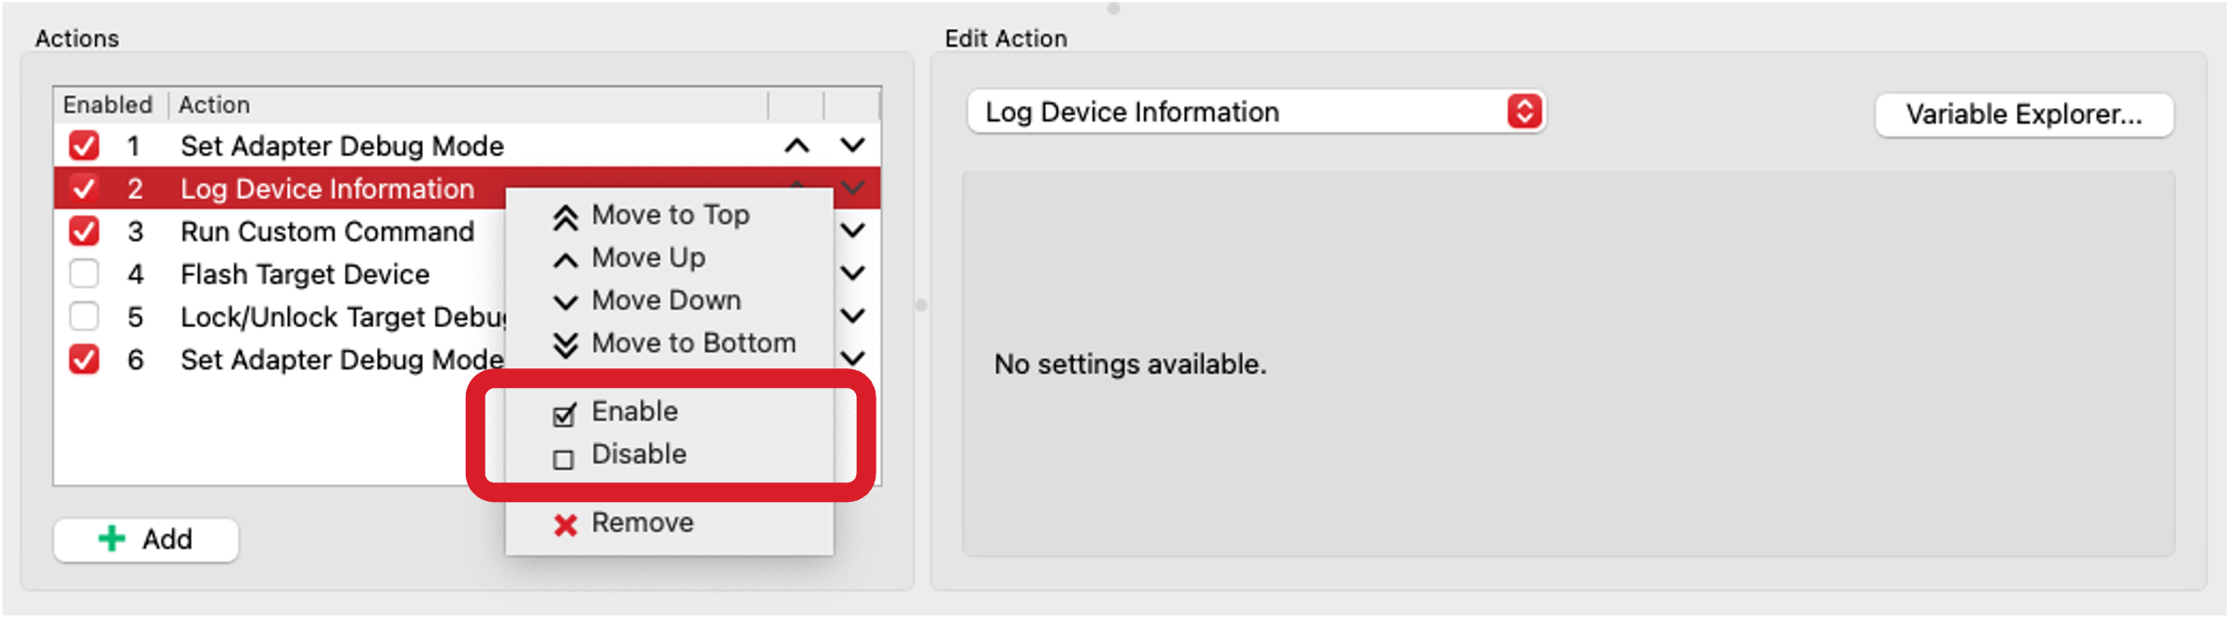
Task: Open the Log Device Information action type dropdown
Action: point(1253,111)
